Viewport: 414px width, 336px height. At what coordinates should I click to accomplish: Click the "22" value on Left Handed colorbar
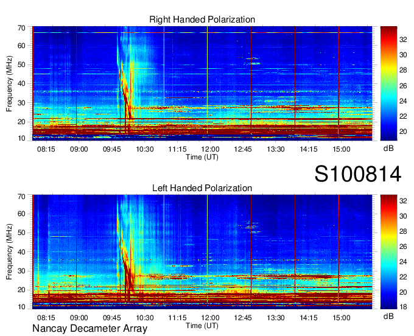(x=403, y=277)
